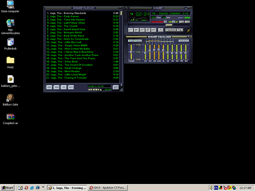The width and height of the screenshot is (255, 191).
Task: Toggle Shuffle mode in Winamp
Action: (171, 30)
